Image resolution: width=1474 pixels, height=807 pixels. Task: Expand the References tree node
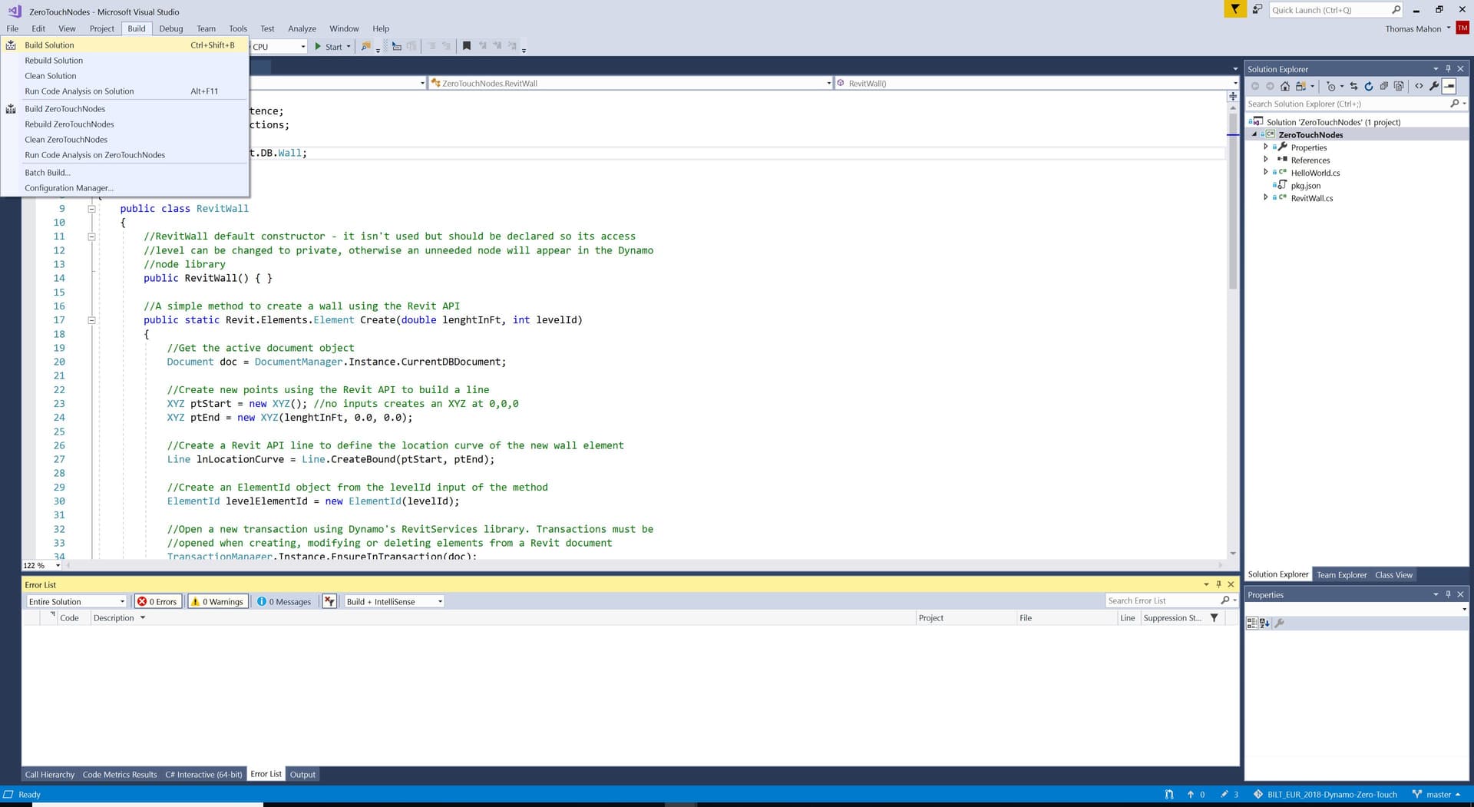click(x=1266, y=160)
